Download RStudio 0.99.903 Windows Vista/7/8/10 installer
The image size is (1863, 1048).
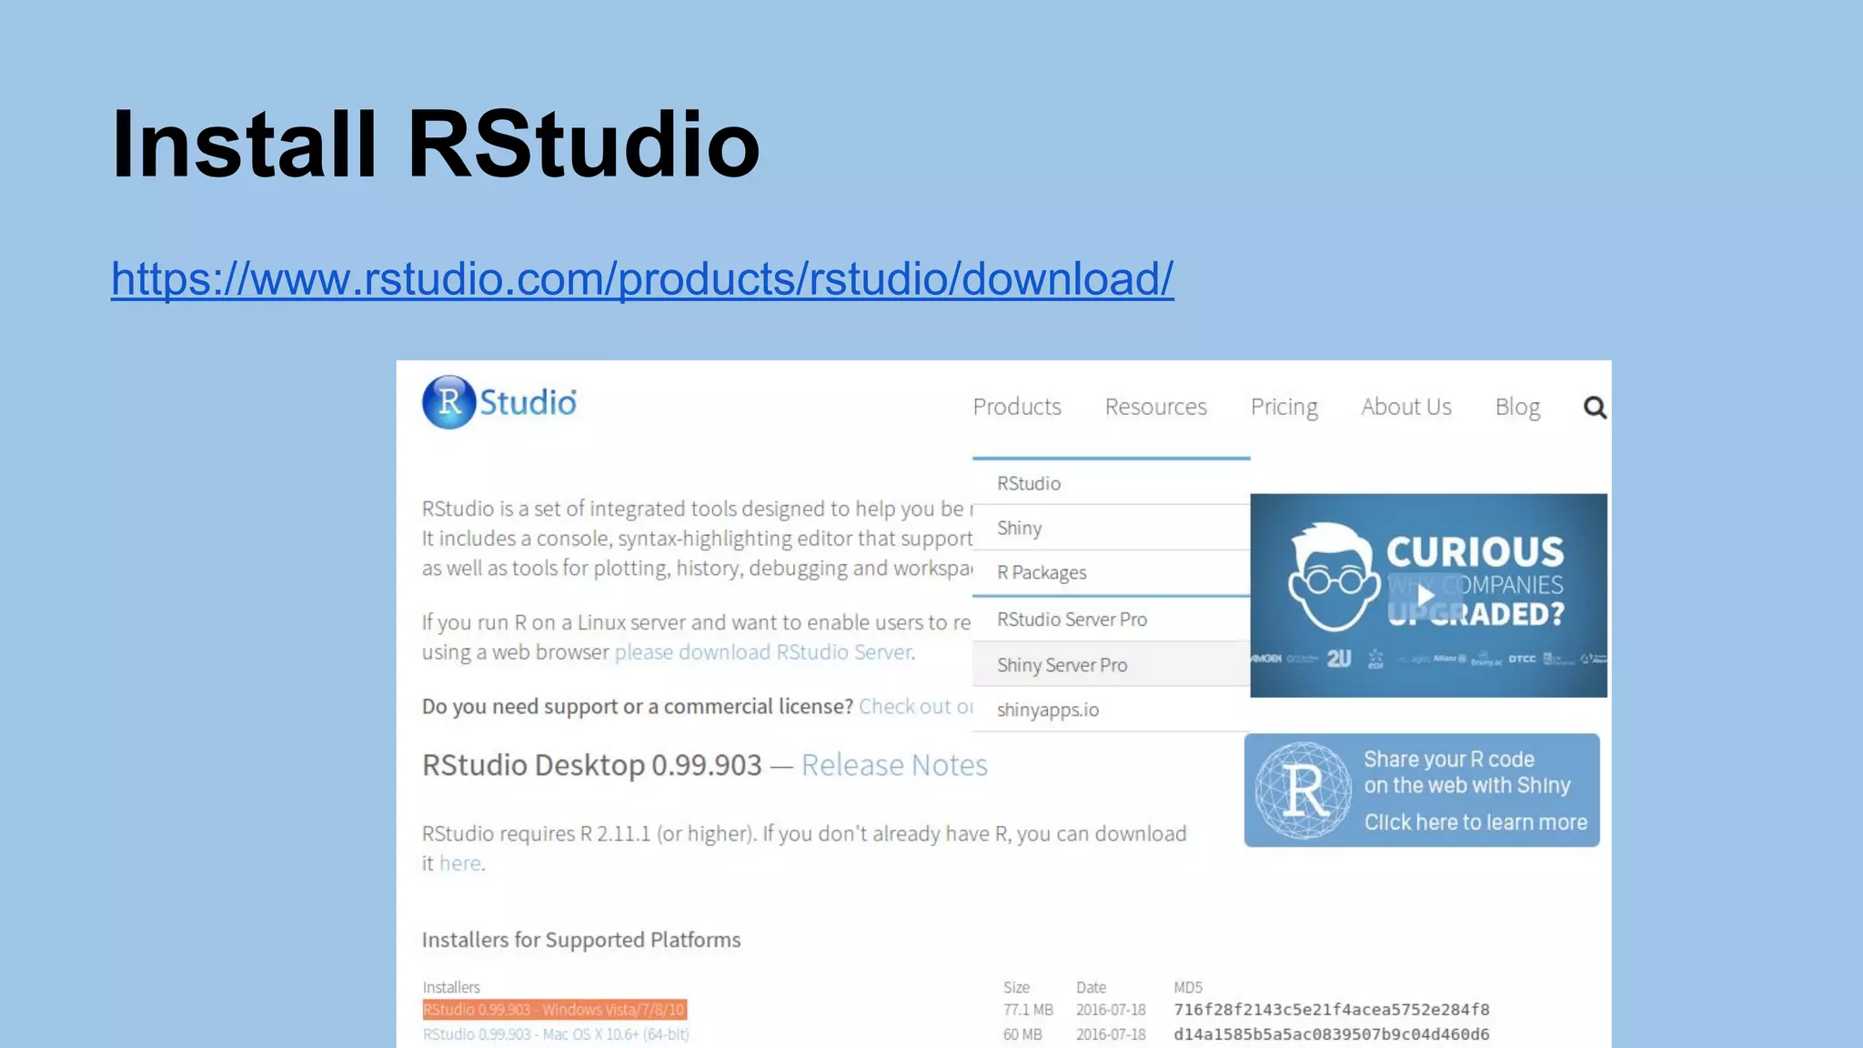pos(554,1010)
